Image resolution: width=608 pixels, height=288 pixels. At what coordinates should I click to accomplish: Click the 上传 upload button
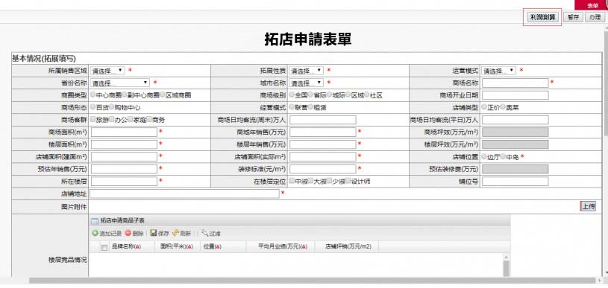(x=588, y=206)
